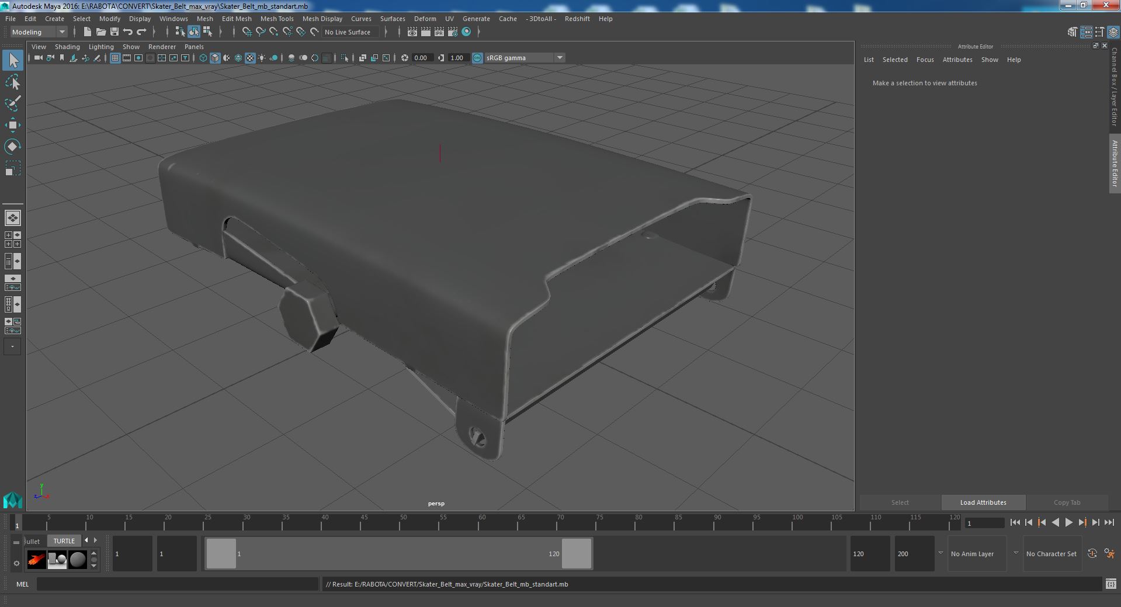Click the Load Attributes button

coord(983,502)
